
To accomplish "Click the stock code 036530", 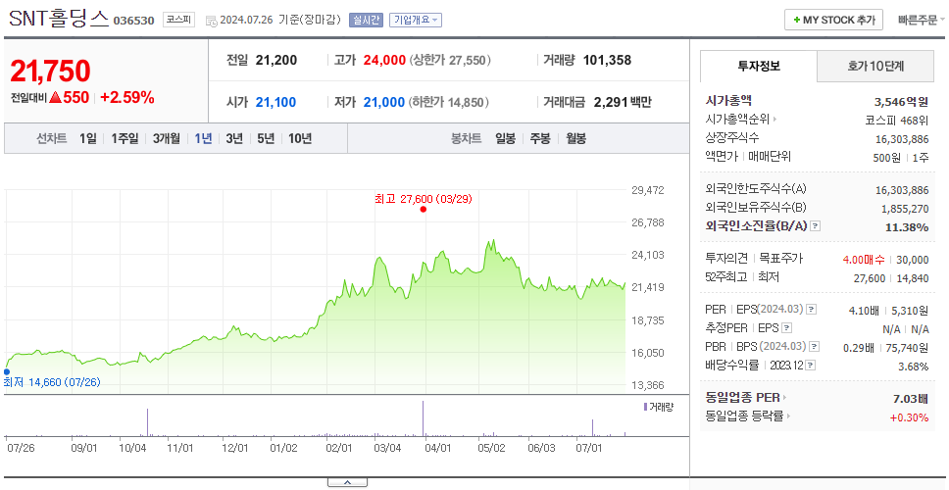I will (x=133, y=21).
